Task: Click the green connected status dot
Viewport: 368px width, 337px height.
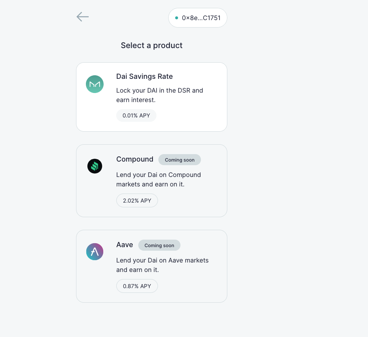Action: pos(177,18)
